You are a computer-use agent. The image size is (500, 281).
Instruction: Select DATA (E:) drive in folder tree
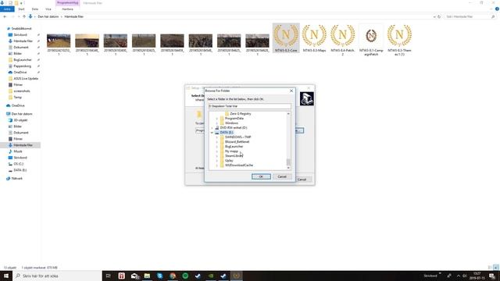tap(227, 132)
